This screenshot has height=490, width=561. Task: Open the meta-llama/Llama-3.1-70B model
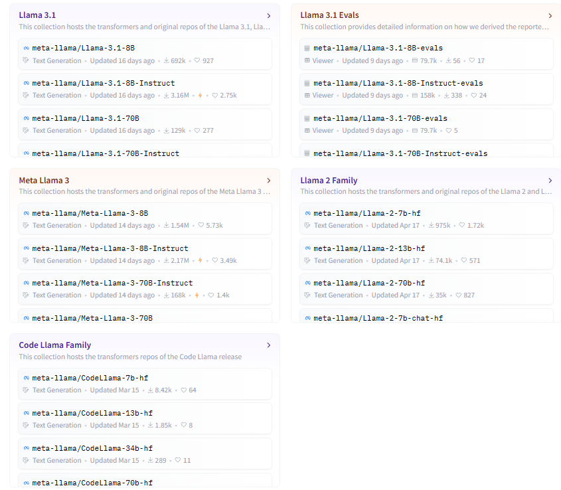coord(86,118)
